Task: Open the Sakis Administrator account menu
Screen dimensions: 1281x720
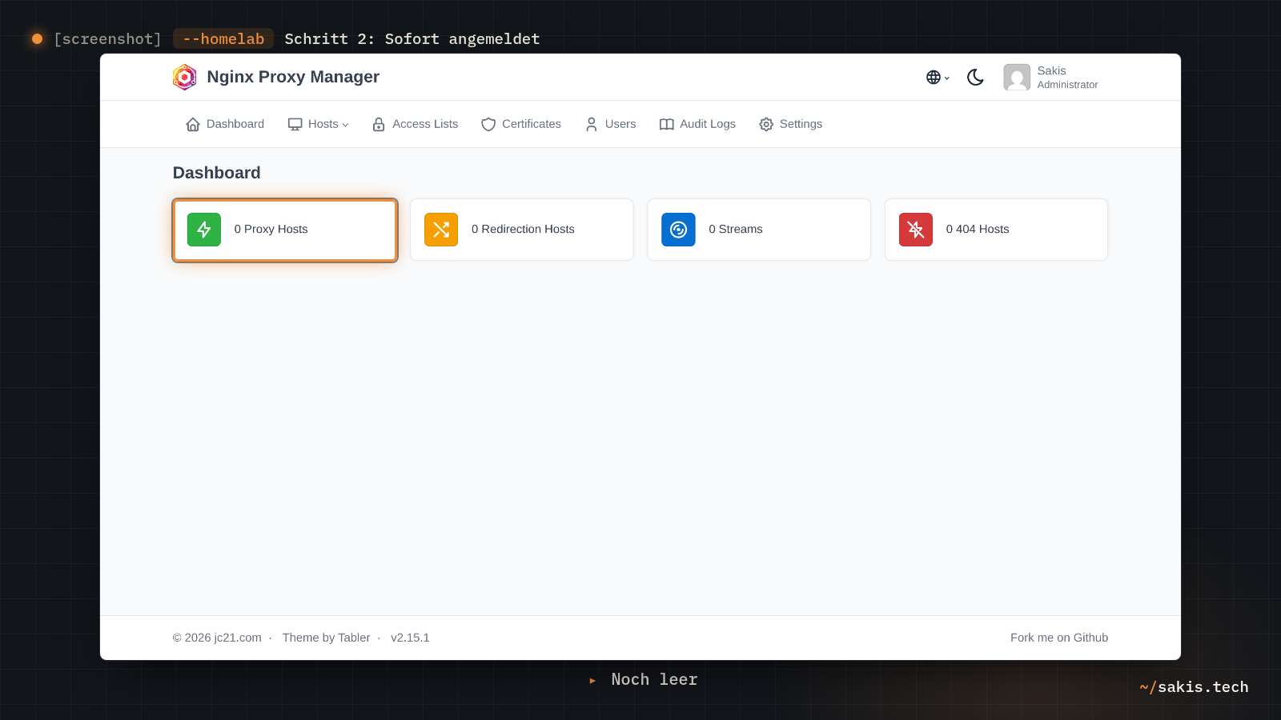Action: tap(1051, 78)
